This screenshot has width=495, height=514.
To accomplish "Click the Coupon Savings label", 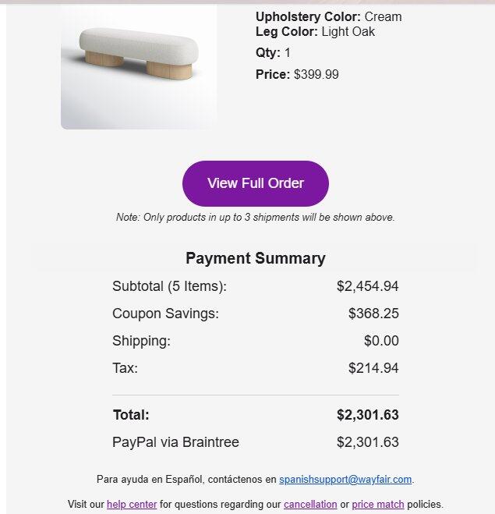I will click(165, 314).
